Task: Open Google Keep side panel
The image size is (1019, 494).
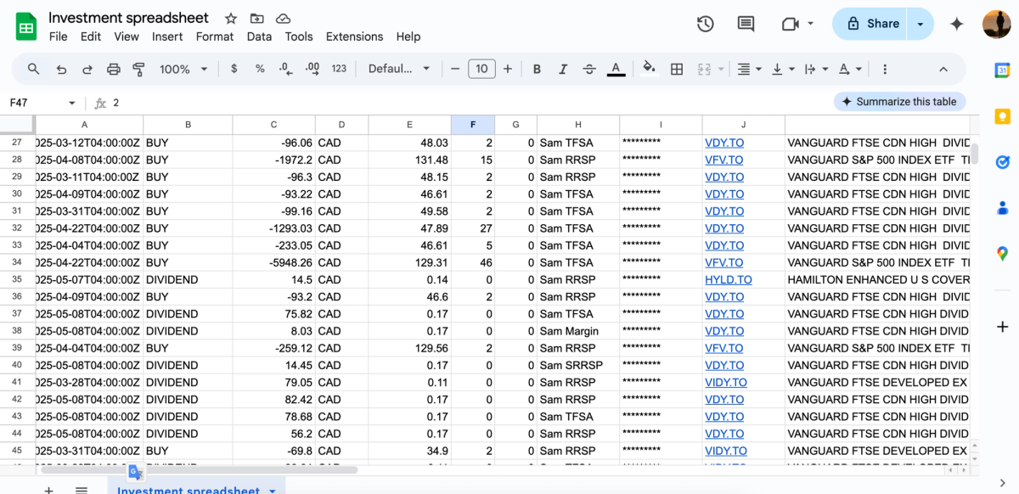Action: click(x=1002, y=116)
